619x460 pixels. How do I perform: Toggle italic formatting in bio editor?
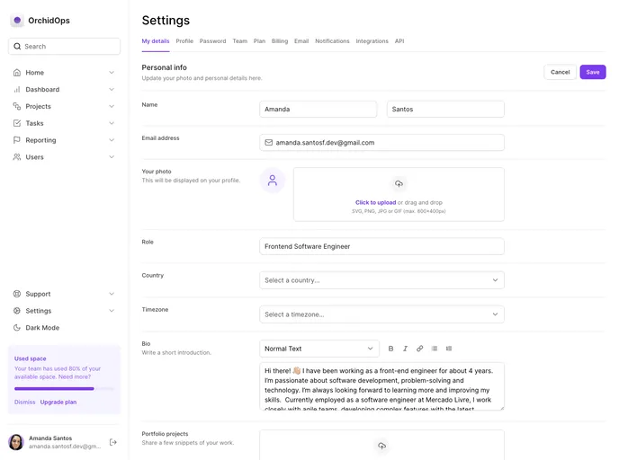click(x=405, y=349)
